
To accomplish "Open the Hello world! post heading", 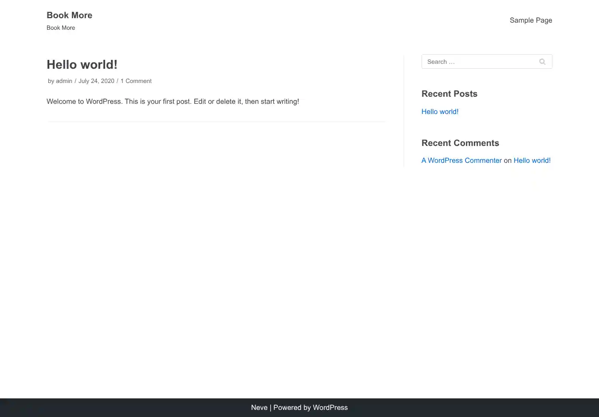I will pyautogui.click(x=82, y=65).
